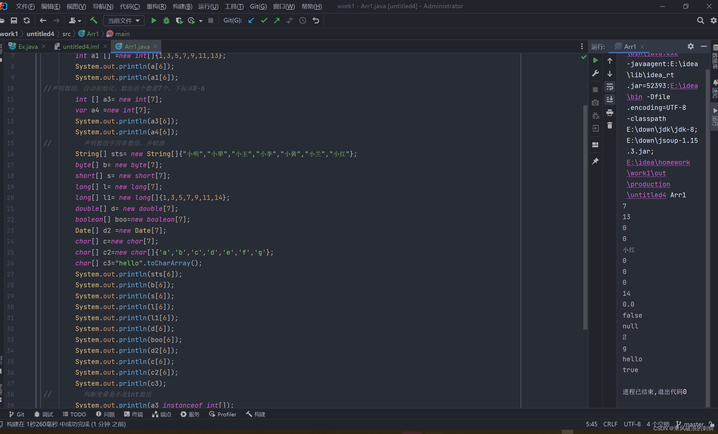Open the 当前文件 run configuration dropdown
This screenshot has width=718, height=434.
(x=124, y=20)
